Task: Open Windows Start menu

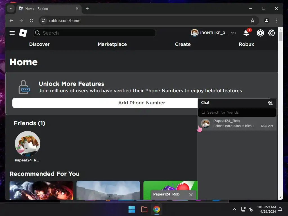Action: [132, 209]
